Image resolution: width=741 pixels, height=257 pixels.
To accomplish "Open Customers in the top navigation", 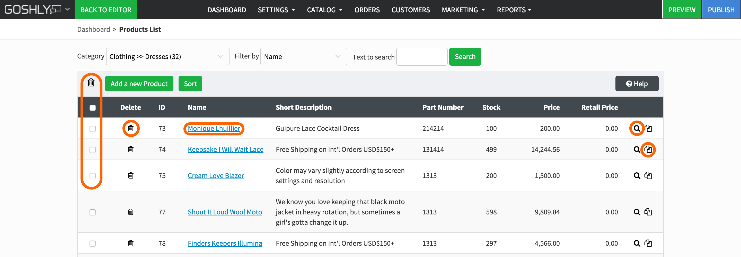I will (410, 10).
